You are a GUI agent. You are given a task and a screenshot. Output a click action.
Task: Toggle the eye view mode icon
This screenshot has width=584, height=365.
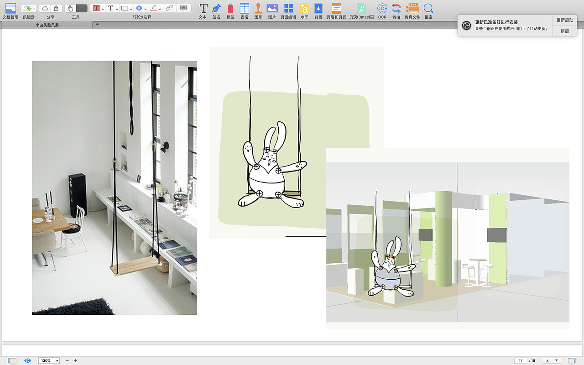28,360
